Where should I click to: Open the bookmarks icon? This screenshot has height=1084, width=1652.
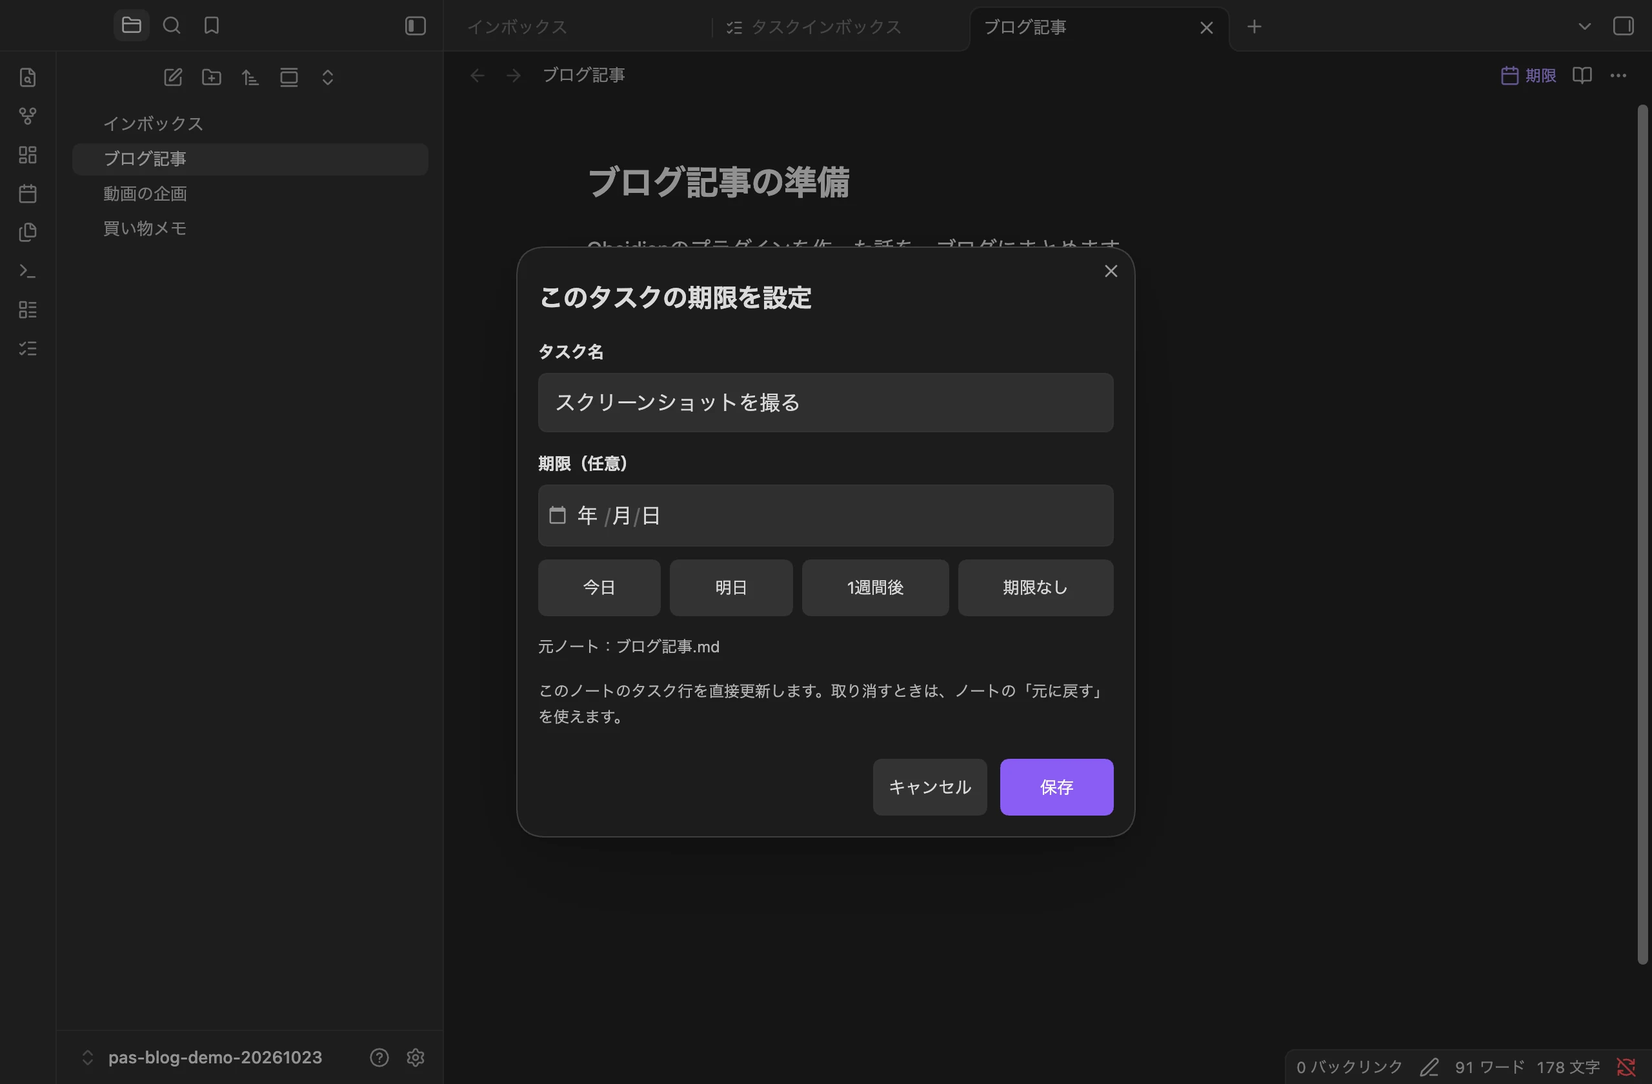pos(212,26)
